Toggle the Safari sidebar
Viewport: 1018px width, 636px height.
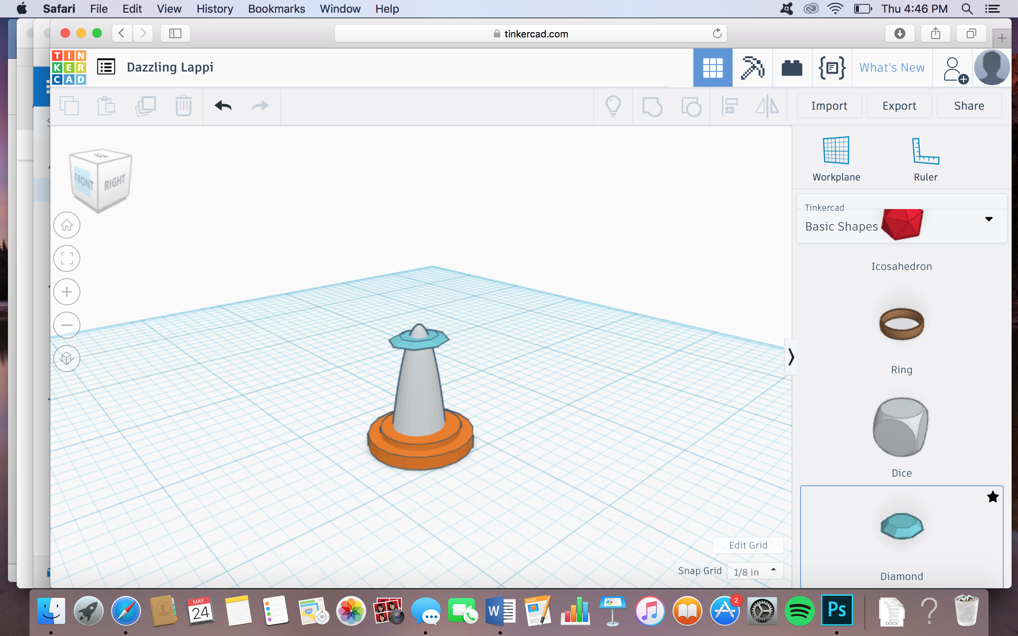pos(175,33)
